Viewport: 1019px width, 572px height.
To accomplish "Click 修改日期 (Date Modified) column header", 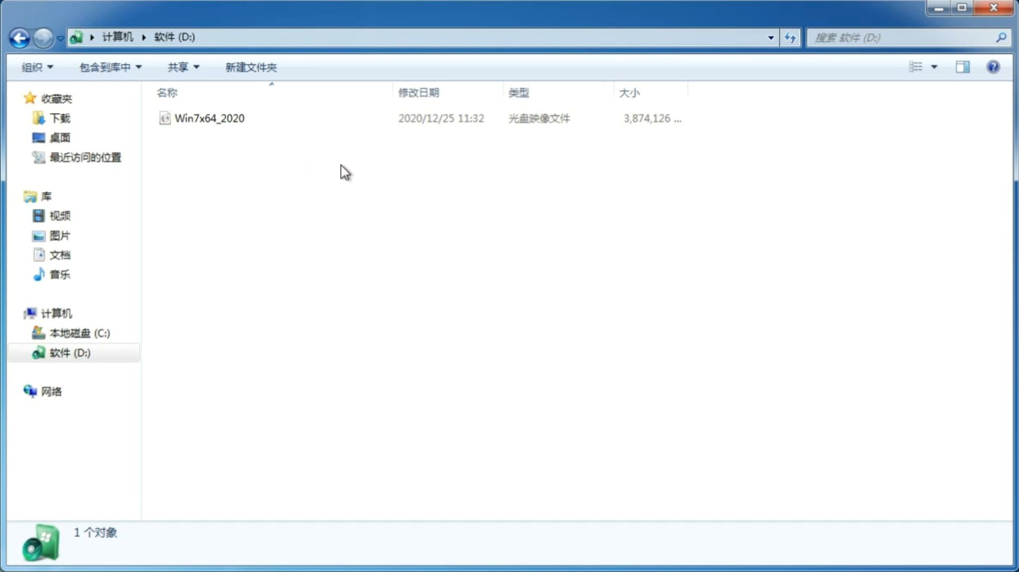I will pos(418,92).
